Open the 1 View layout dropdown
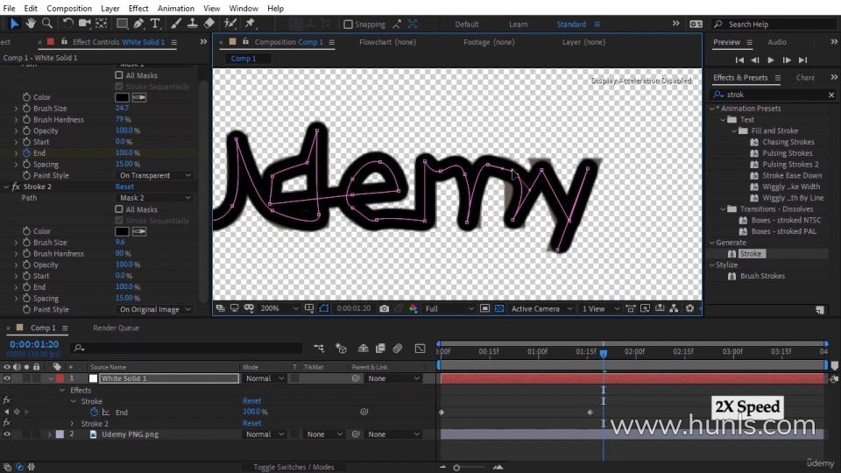The height and width of the screenshot is (473, 841). (601, 308)
